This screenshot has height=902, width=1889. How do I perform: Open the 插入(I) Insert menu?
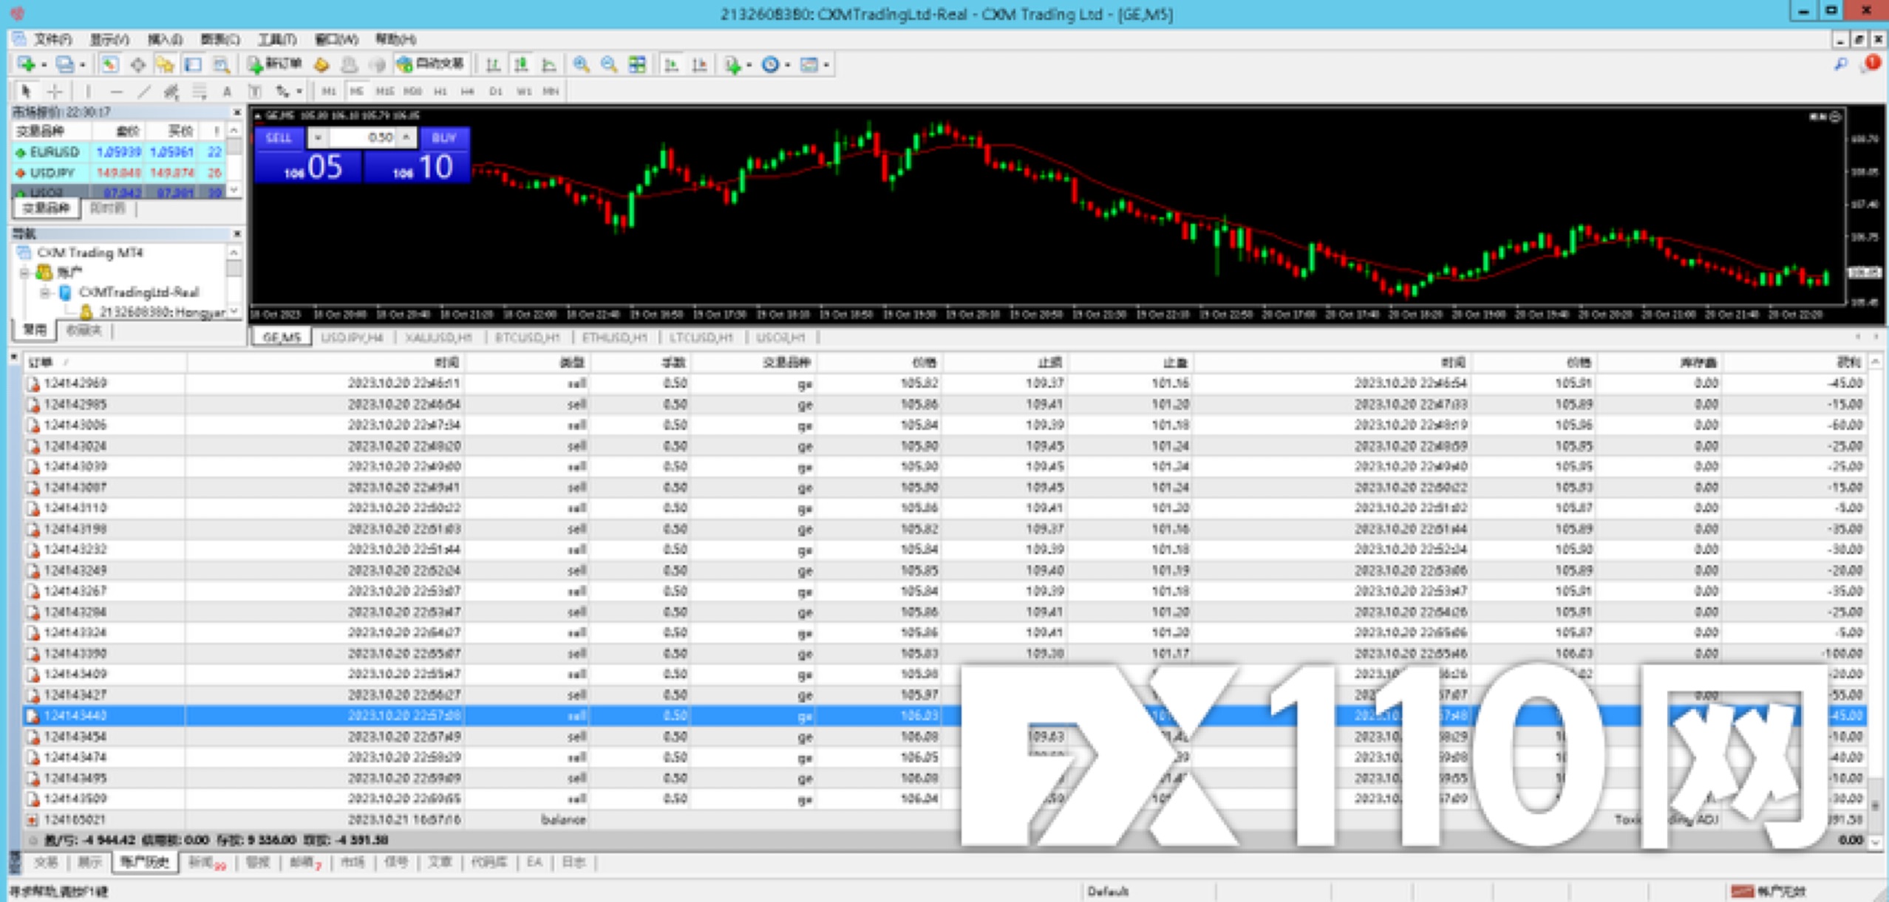pos(165,39)
